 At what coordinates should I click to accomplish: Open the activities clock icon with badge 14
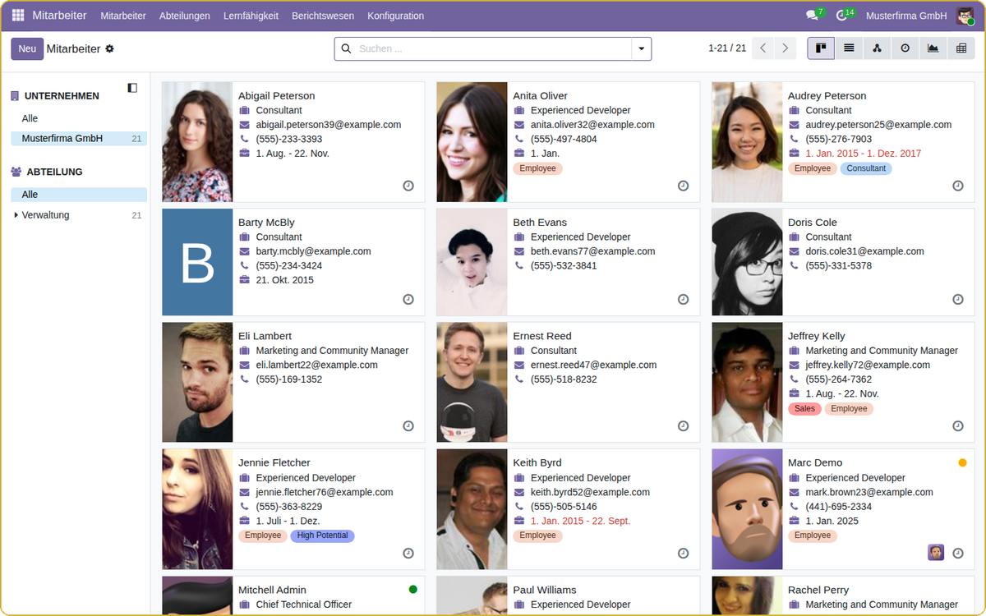click(x=843, y=16)
